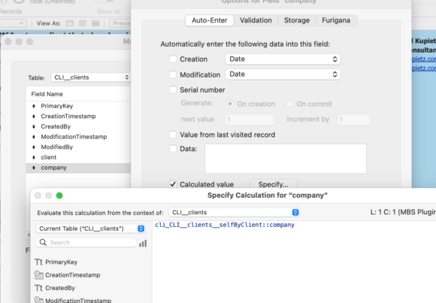The image size is (436, 303).
Task: Open the Creation Date dropdown
Action: coord(283,59)
